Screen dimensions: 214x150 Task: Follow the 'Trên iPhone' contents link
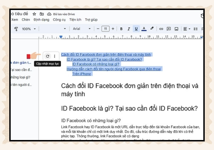click(x=81, y=74)
